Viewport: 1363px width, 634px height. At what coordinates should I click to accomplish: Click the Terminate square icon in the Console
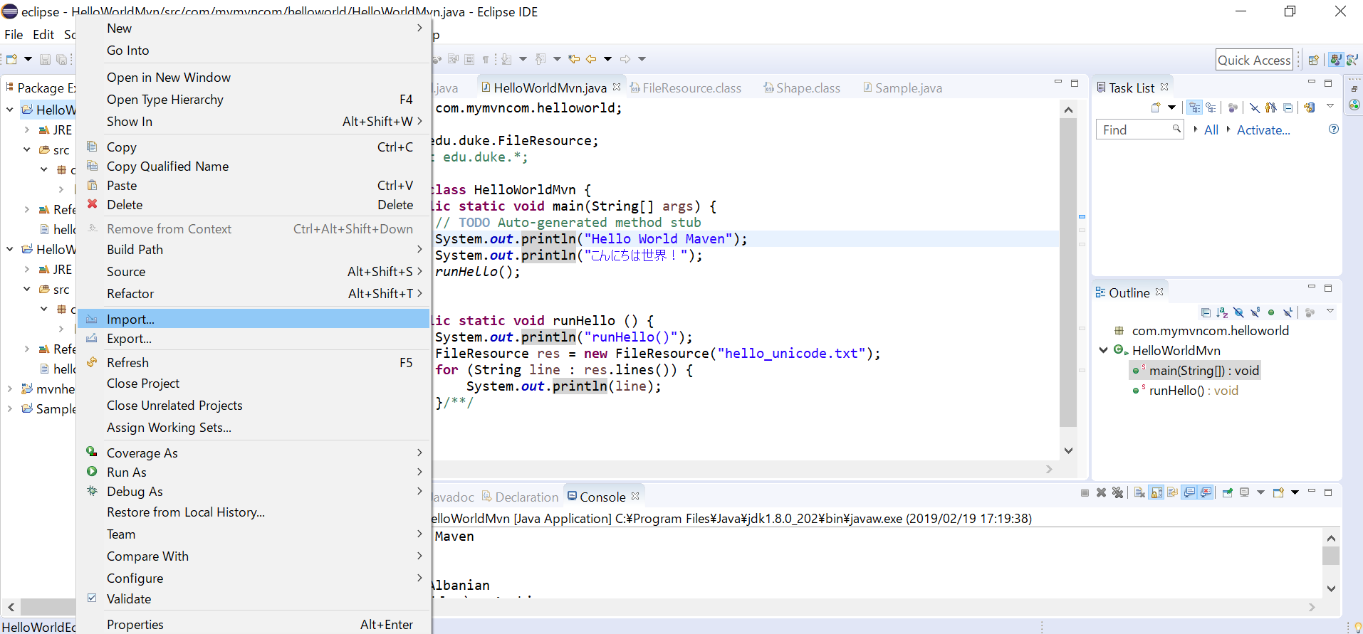coord(1085,492)
